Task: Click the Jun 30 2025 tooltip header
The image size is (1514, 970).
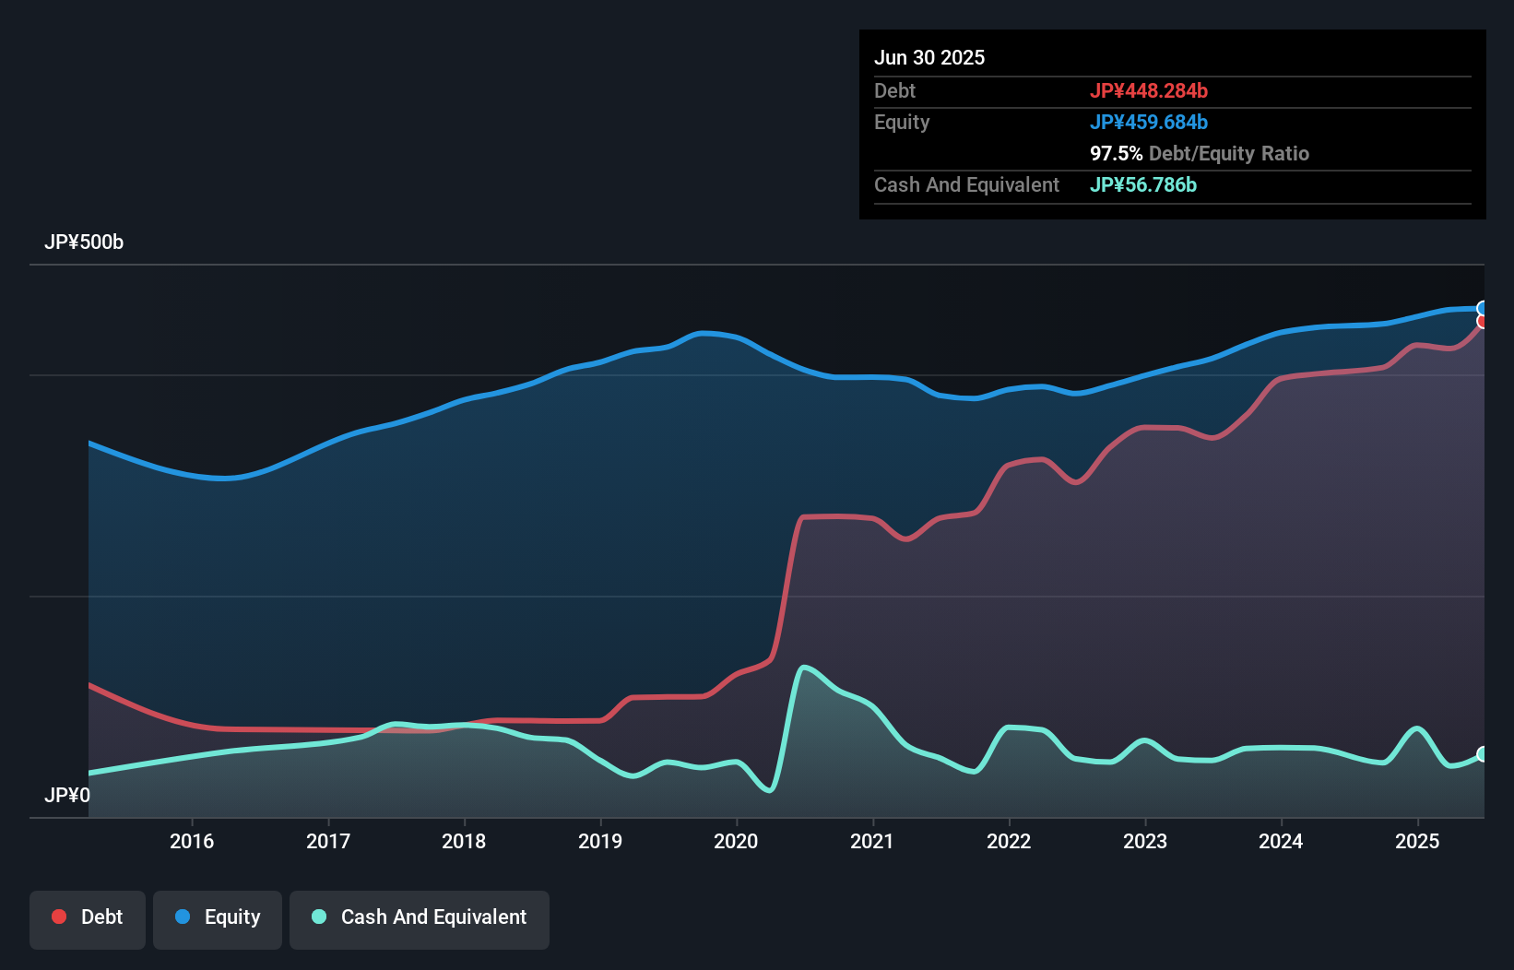Action: click(929, 57)
